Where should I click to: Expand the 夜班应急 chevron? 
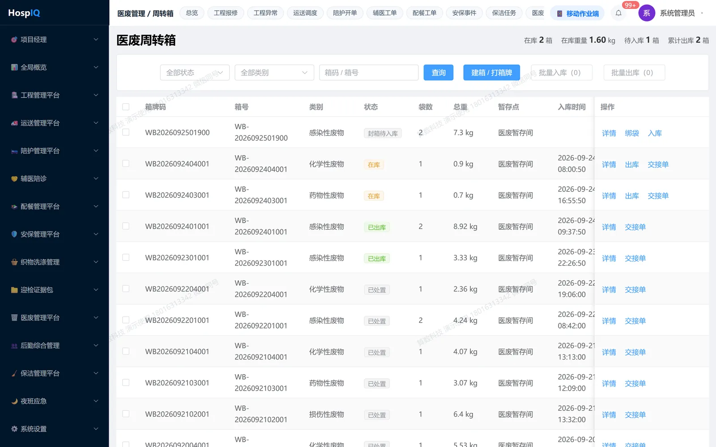[96, 401]
